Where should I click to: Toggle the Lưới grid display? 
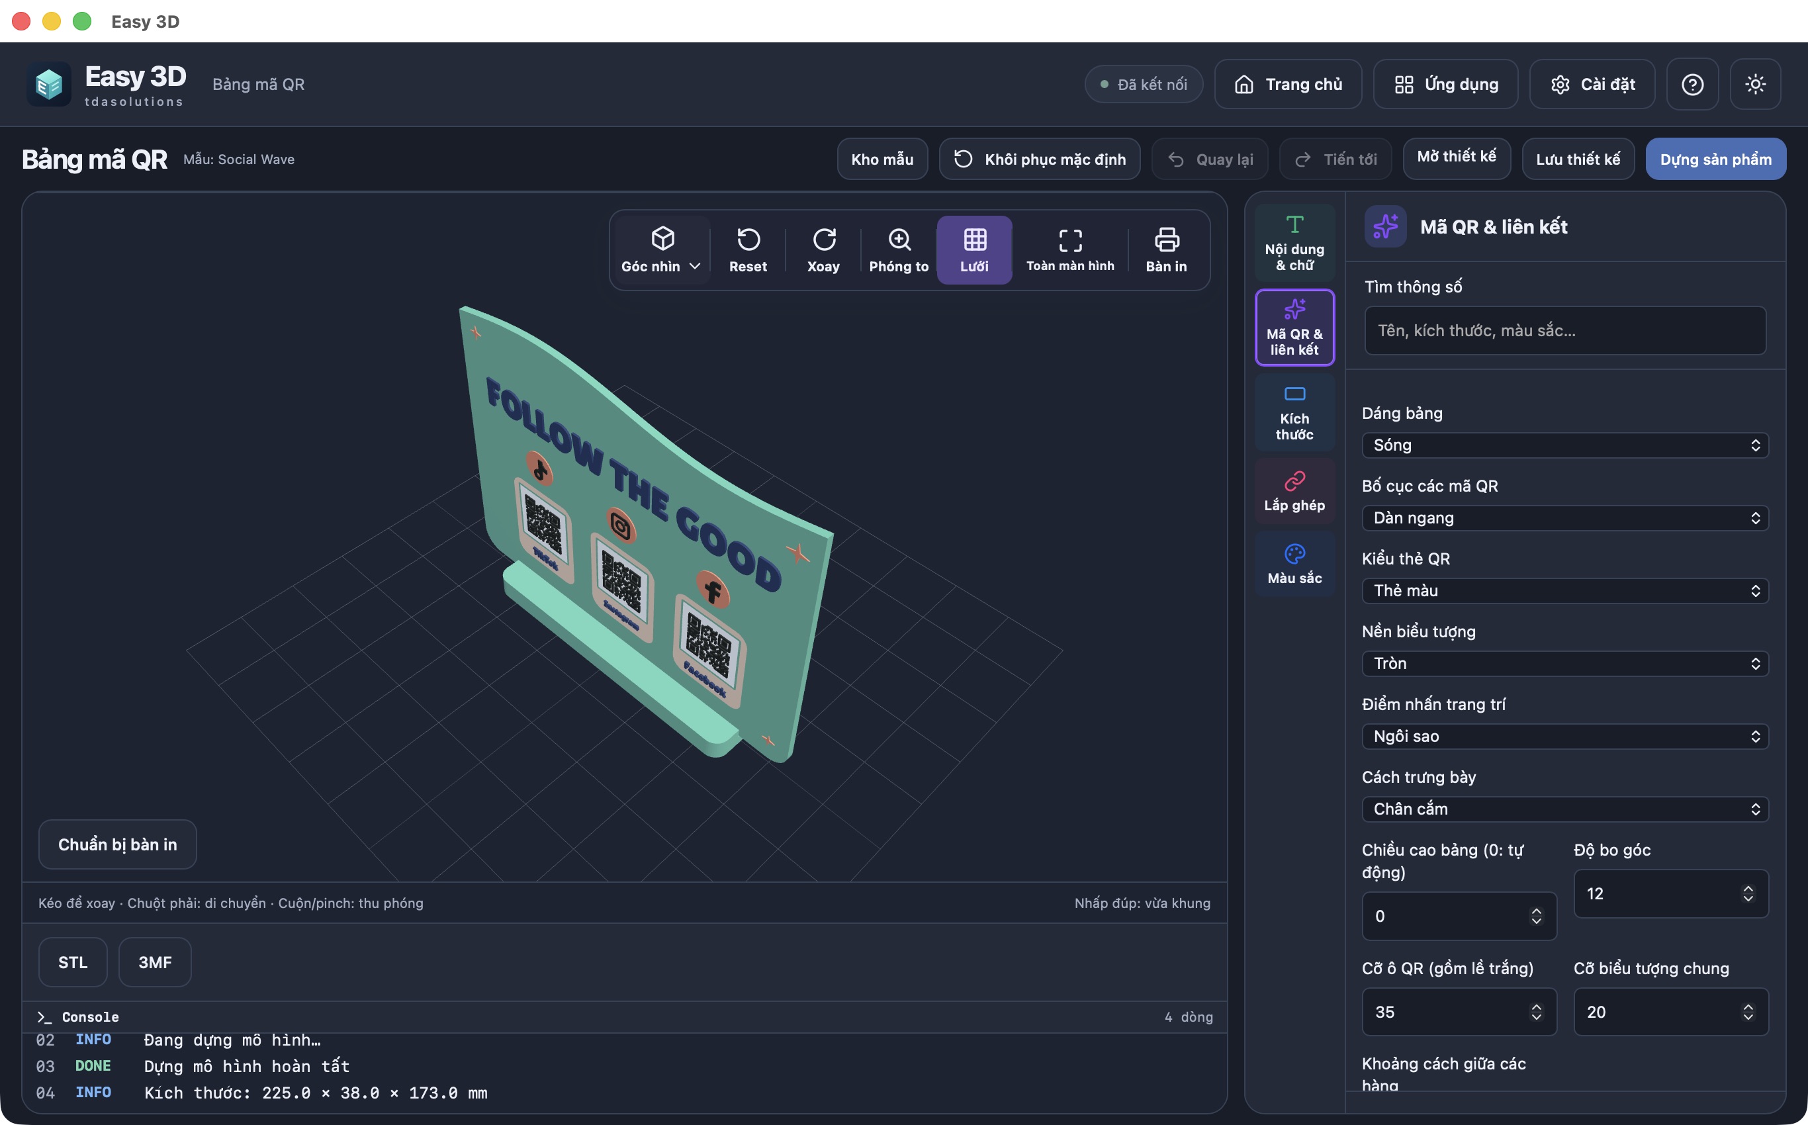(x=974, y=250)
